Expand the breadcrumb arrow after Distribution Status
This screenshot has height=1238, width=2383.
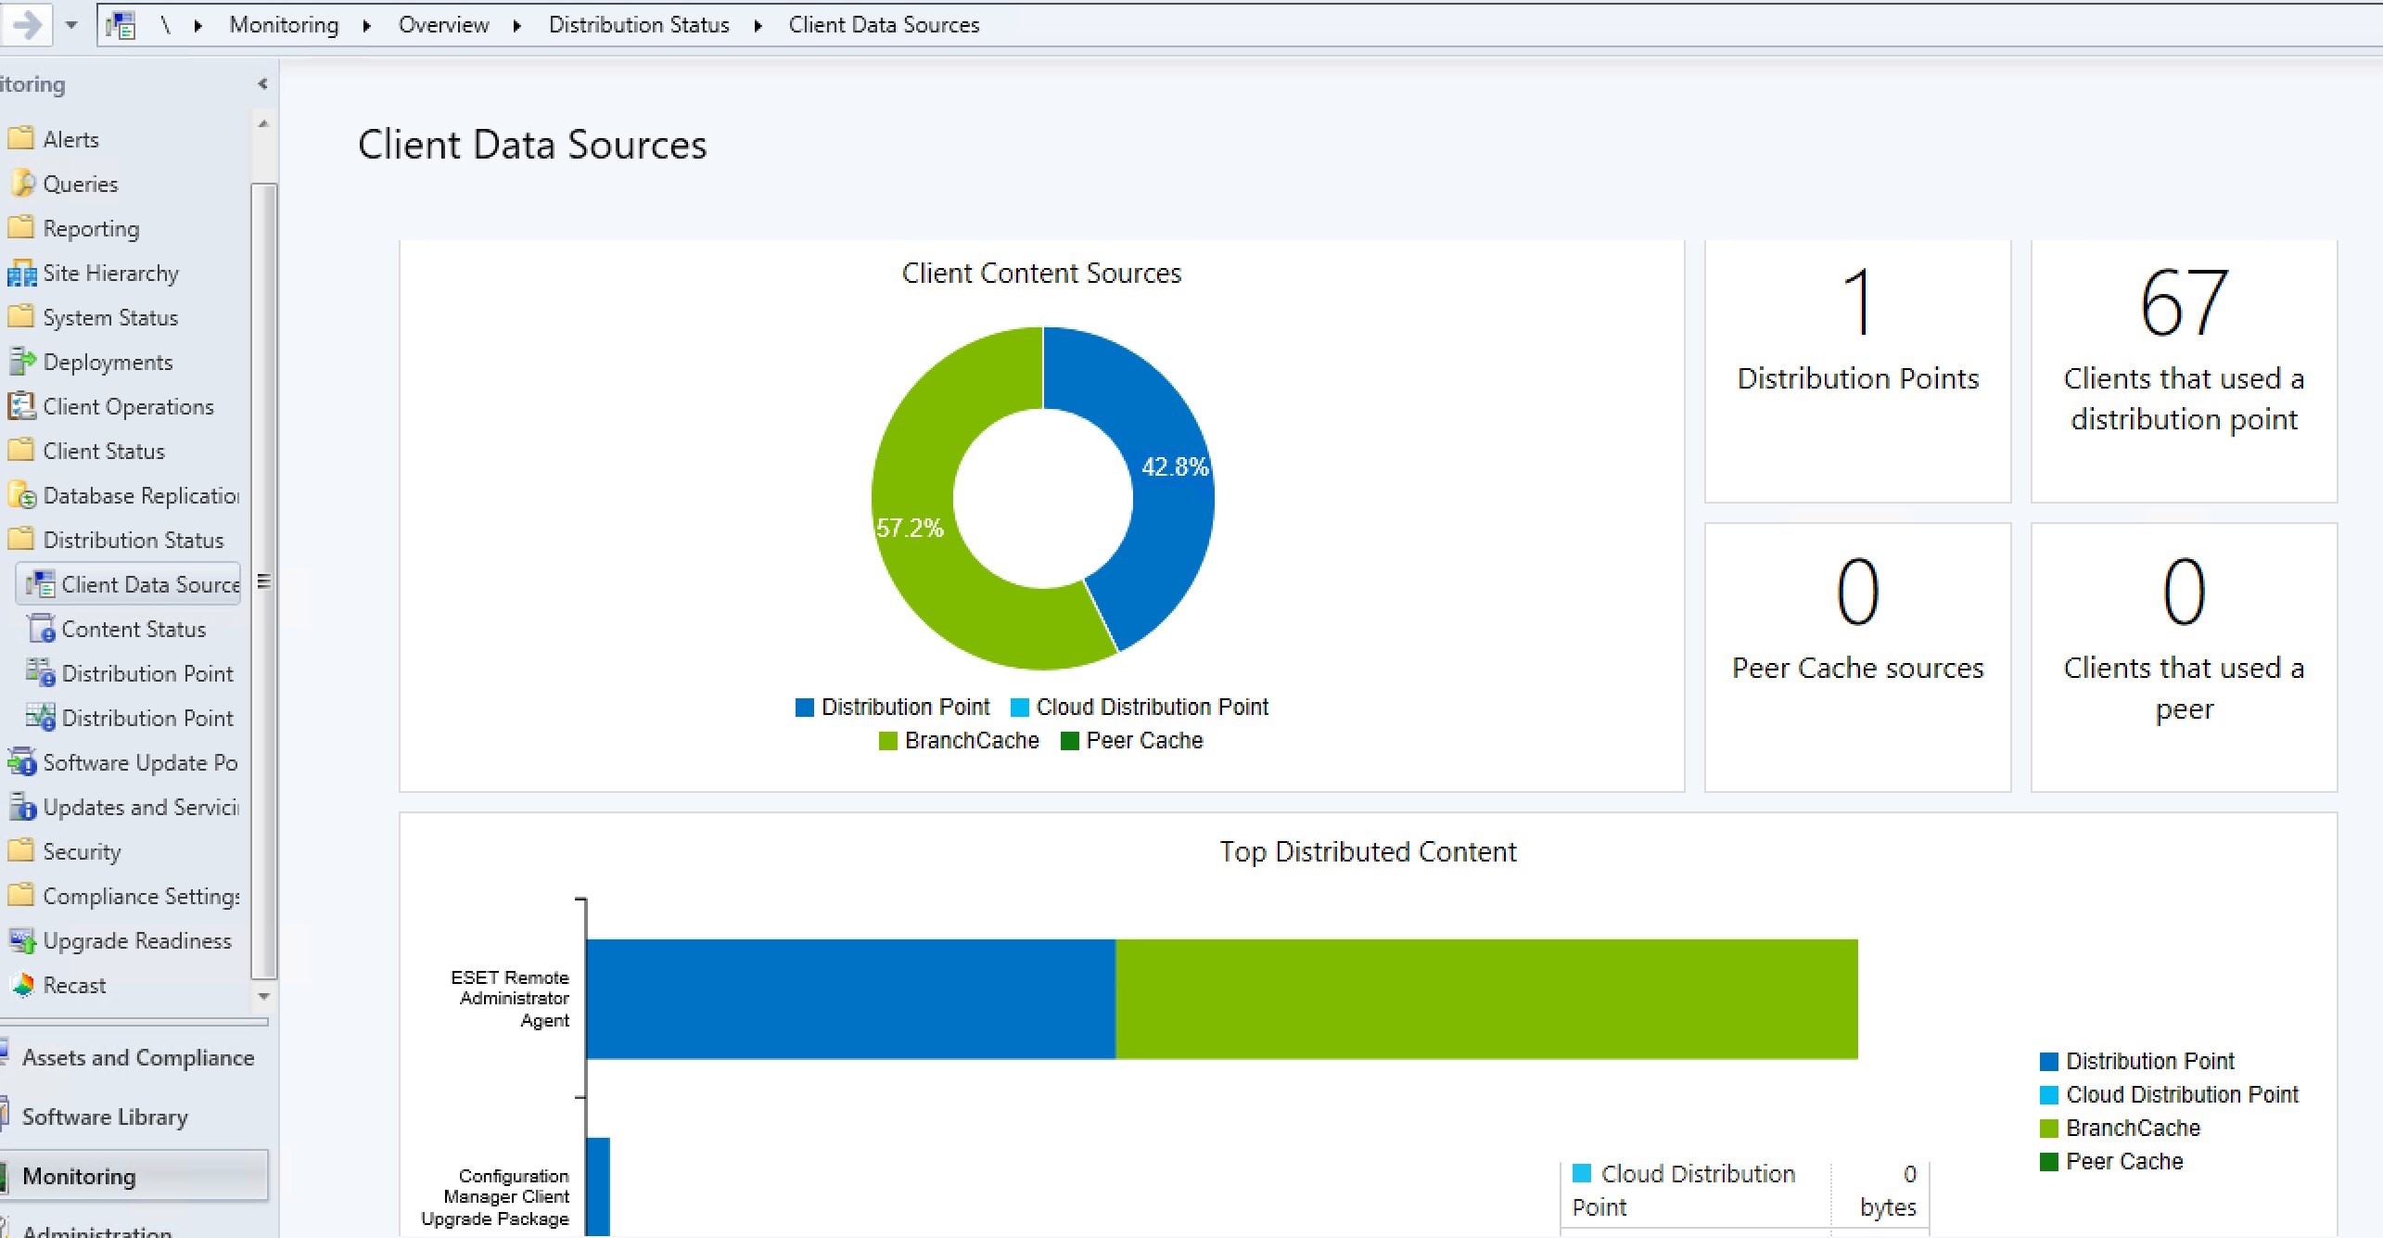758,25
